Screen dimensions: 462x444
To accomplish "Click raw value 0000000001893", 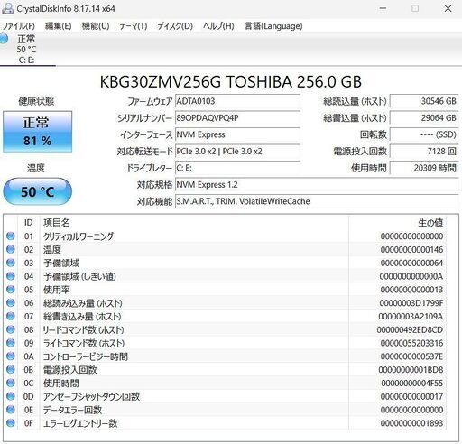I will click(x=411, y=423).
